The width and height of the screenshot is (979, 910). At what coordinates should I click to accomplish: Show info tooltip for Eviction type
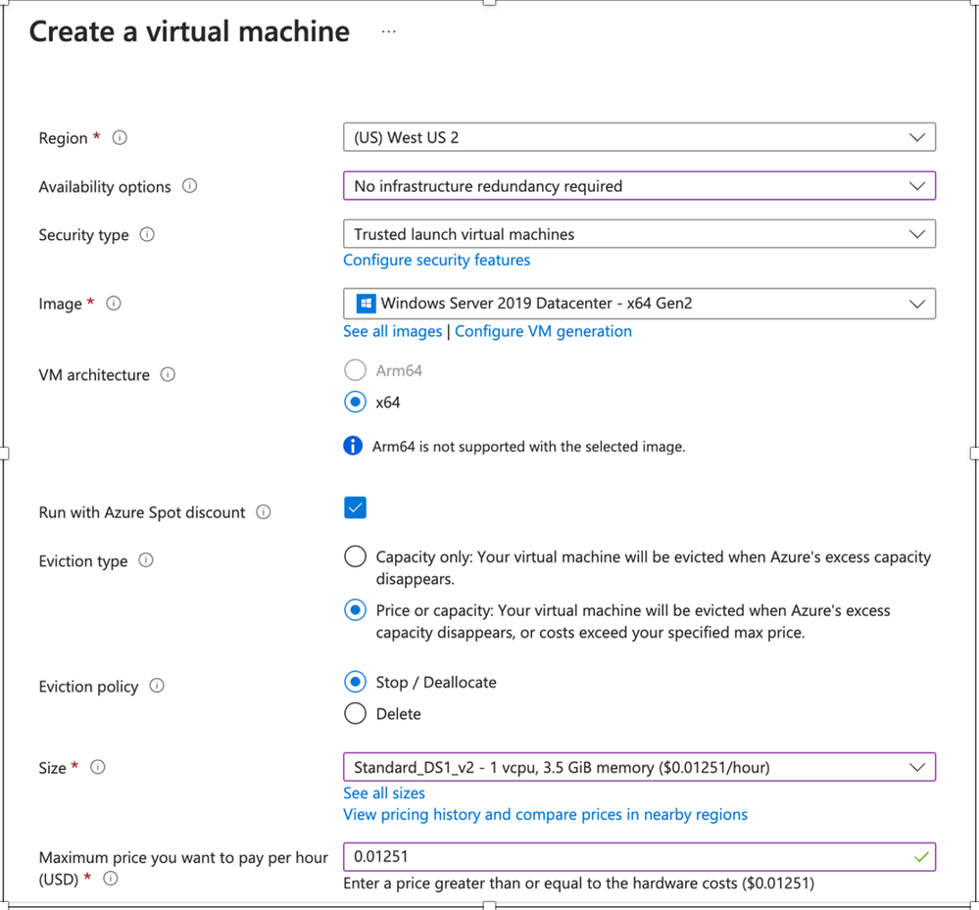tap(145, 560)
